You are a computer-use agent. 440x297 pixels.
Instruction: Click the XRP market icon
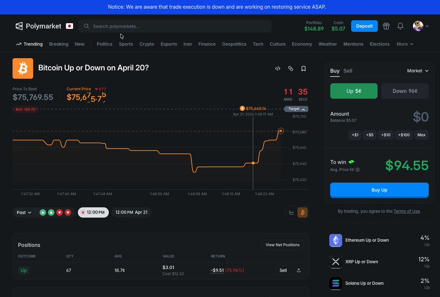click(335, 262)
